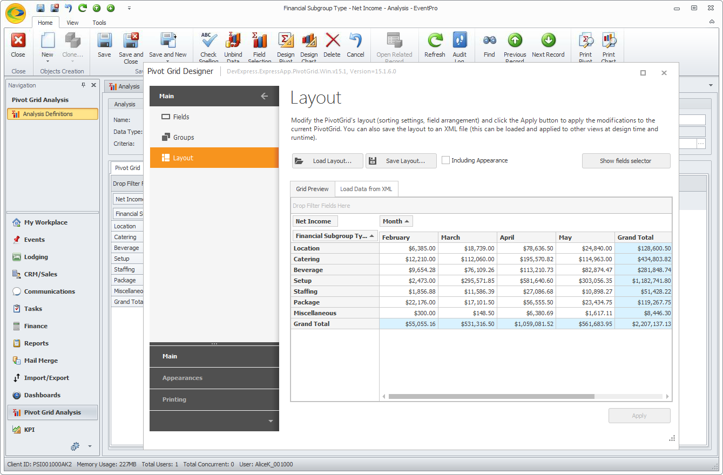Expand quick access toolbar customize arrow
This screenshot has width=723, height=475.
click(129, 8)
